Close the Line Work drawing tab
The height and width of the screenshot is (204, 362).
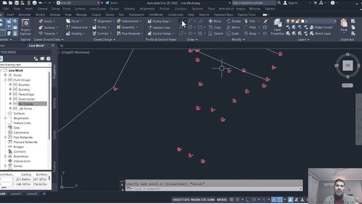(x=53, y=45)
